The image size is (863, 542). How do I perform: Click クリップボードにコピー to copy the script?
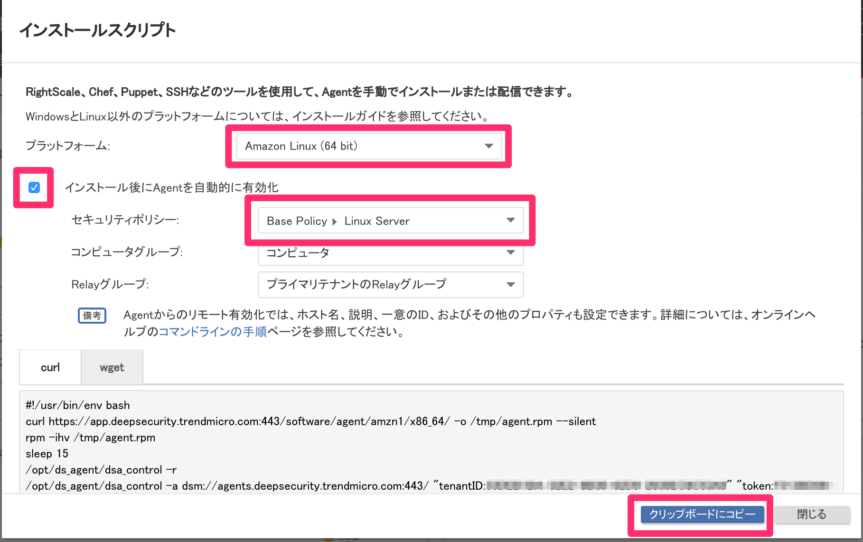[702, 514]
